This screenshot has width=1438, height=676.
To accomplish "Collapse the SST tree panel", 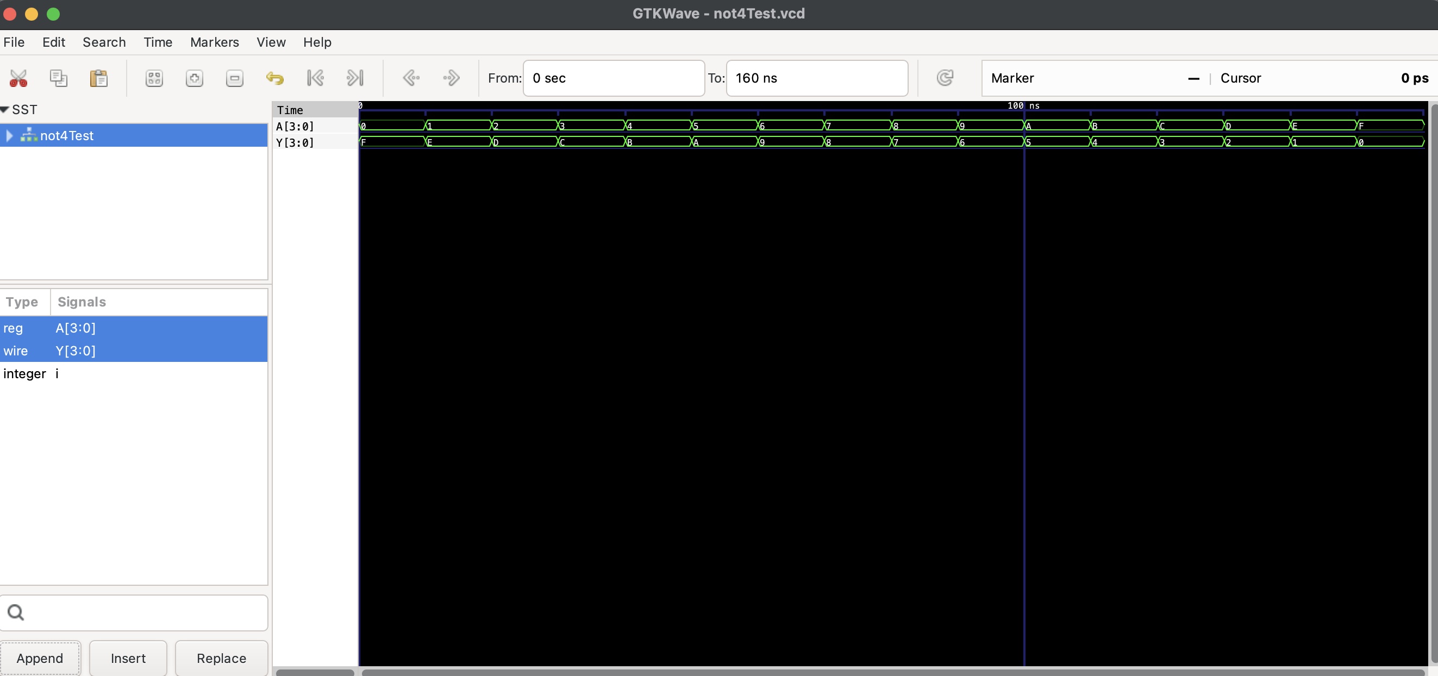I will (5, 109).
